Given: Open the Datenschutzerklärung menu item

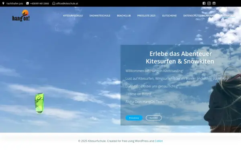Looking at the screenshot, I should [198, 16].
